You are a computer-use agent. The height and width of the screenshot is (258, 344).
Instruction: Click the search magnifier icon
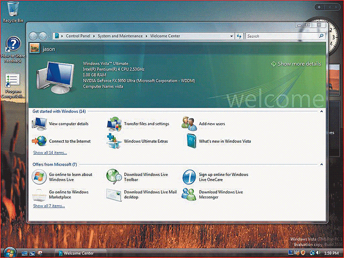(x=321, y=36)
